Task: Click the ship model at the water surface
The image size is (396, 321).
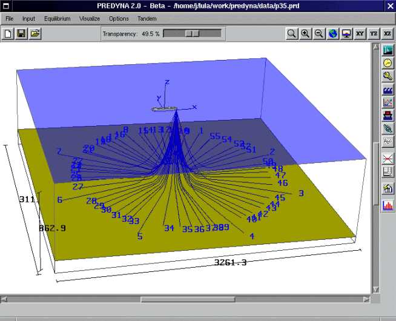Action: [x=164, y=108]
